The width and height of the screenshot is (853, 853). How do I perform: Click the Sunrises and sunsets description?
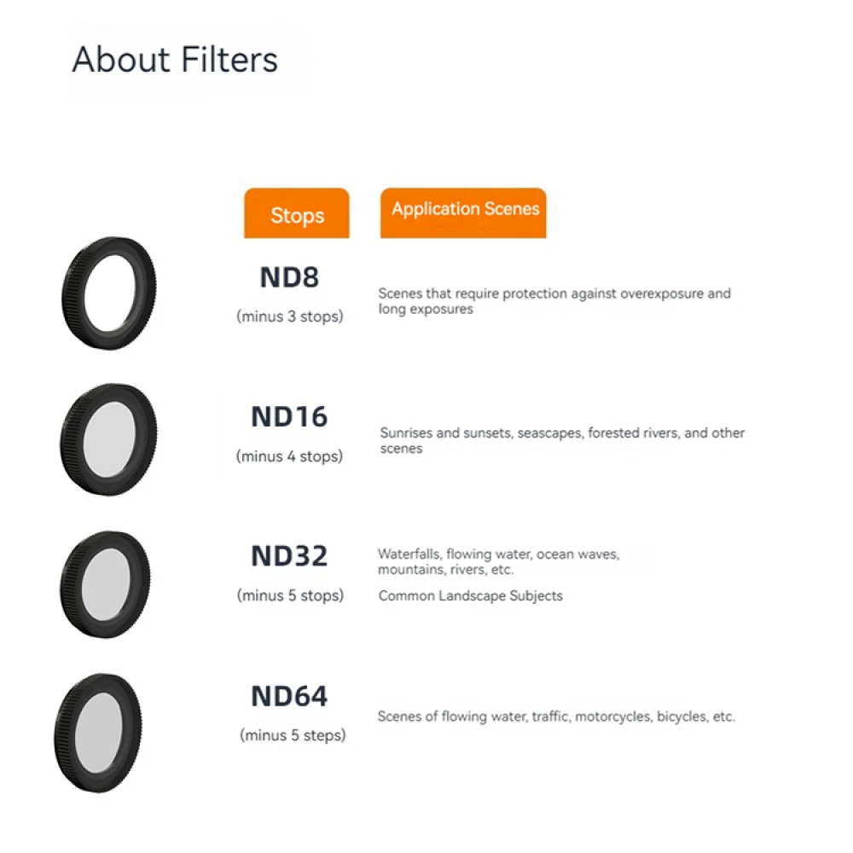point(562,440)
